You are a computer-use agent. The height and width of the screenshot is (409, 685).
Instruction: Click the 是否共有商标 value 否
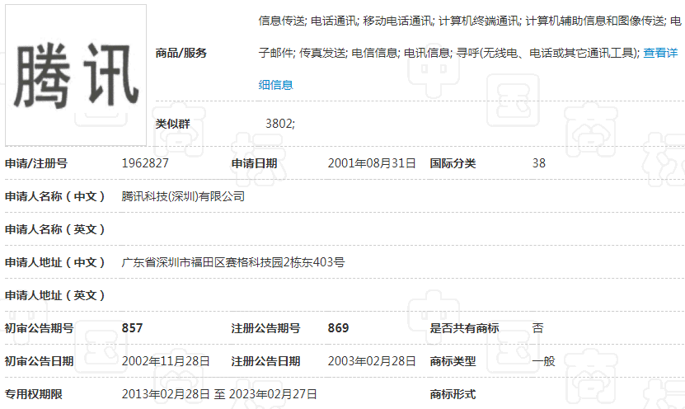pos(538,328)
